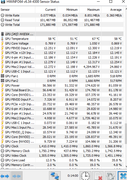This screenshot has height=180, width=127.
Task: Click the fan icon beside GPU Fan2
Action: pyautogui.click(x=2, y=81)
